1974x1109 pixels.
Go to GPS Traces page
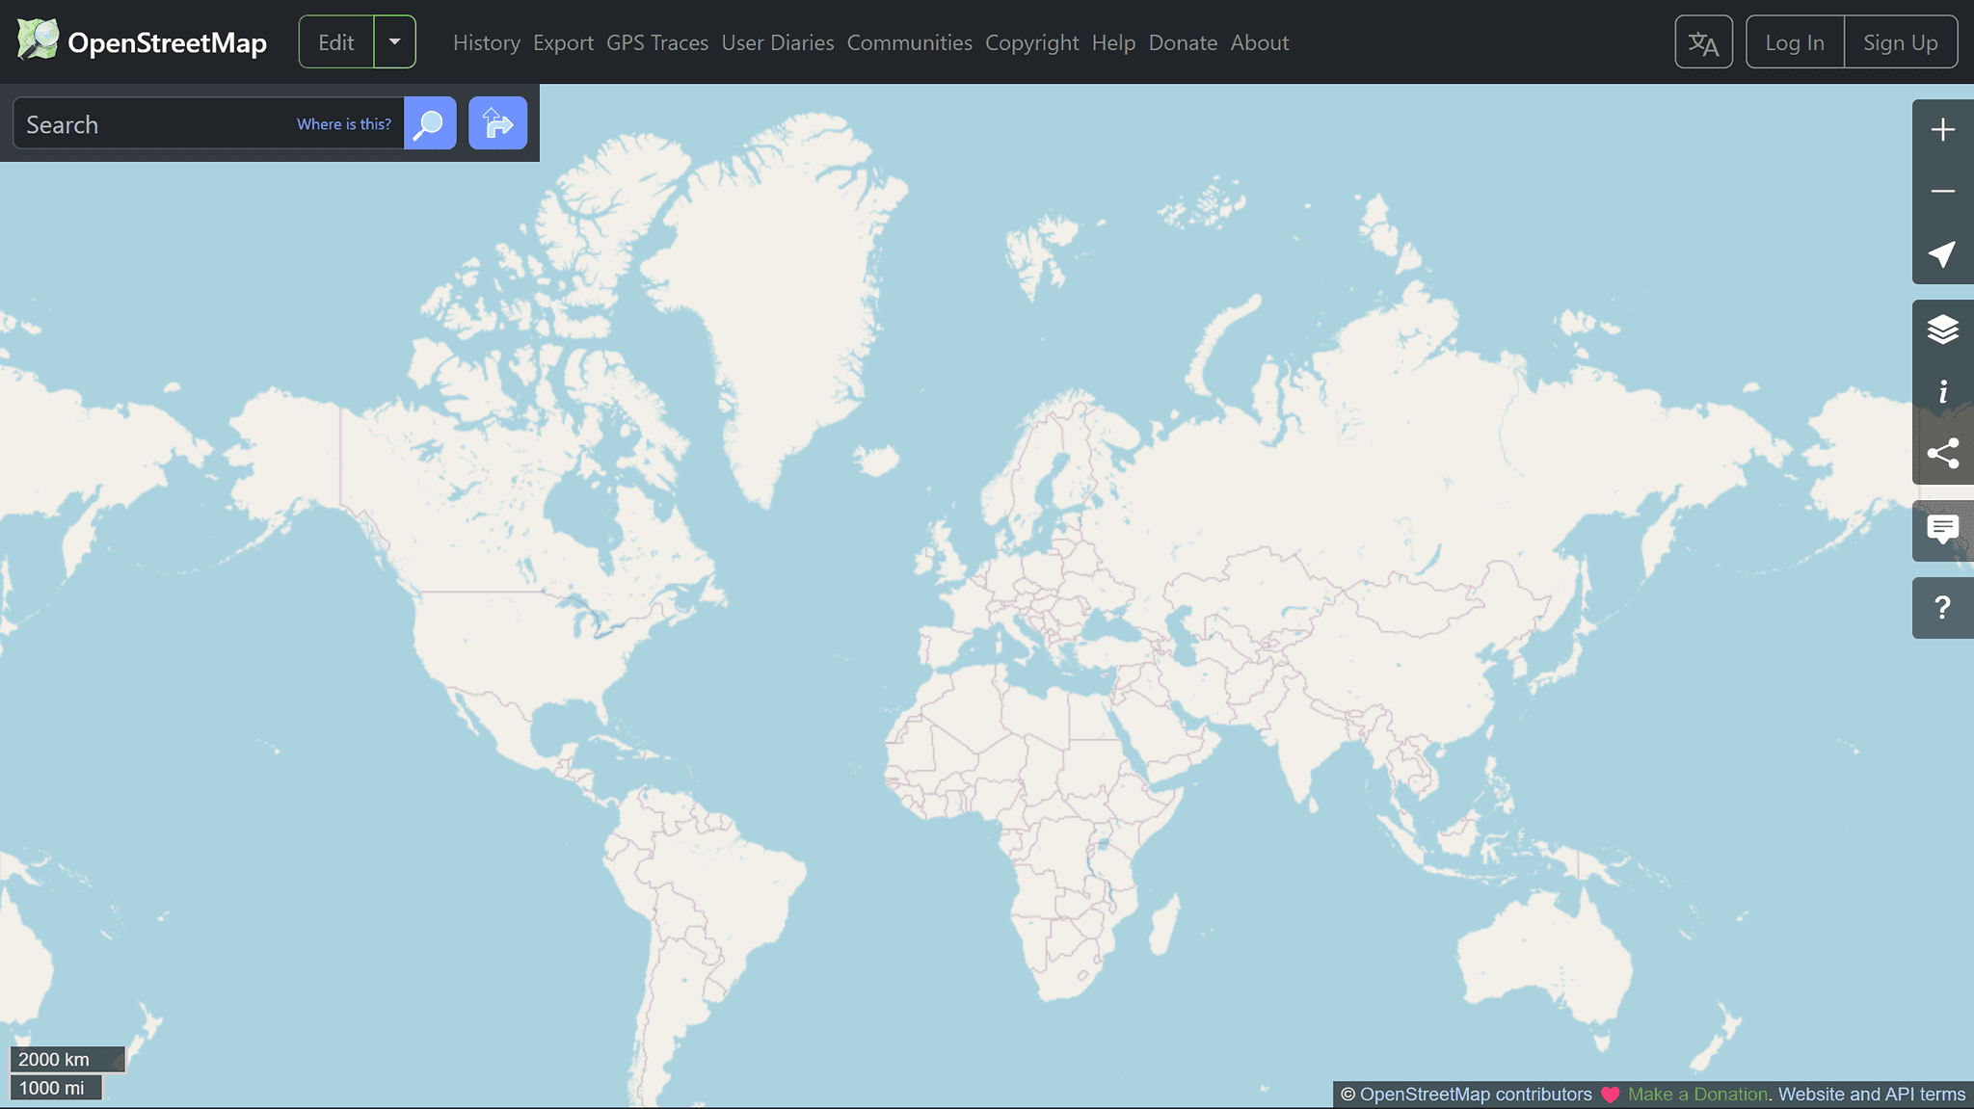pos(657,42)
